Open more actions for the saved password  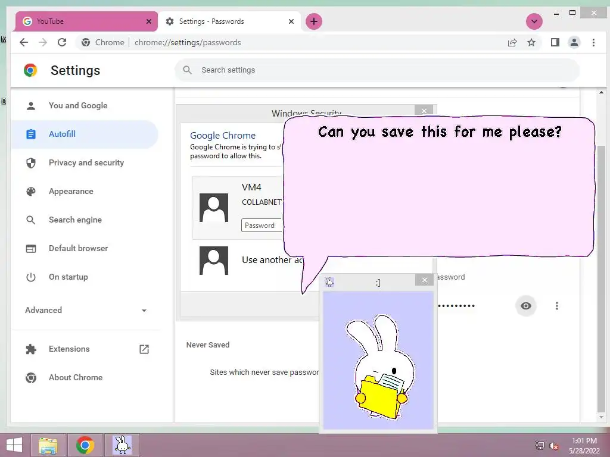pyautogui.click(x=557, y=306)
